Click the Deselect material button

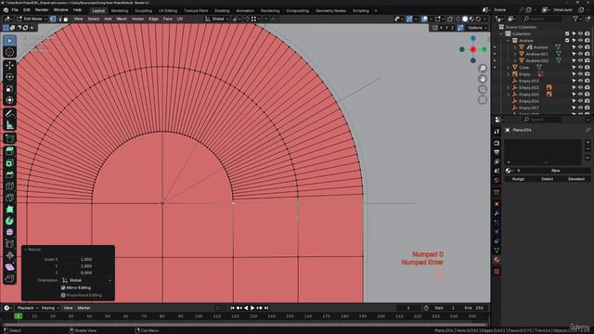click(x=575, y=179)
